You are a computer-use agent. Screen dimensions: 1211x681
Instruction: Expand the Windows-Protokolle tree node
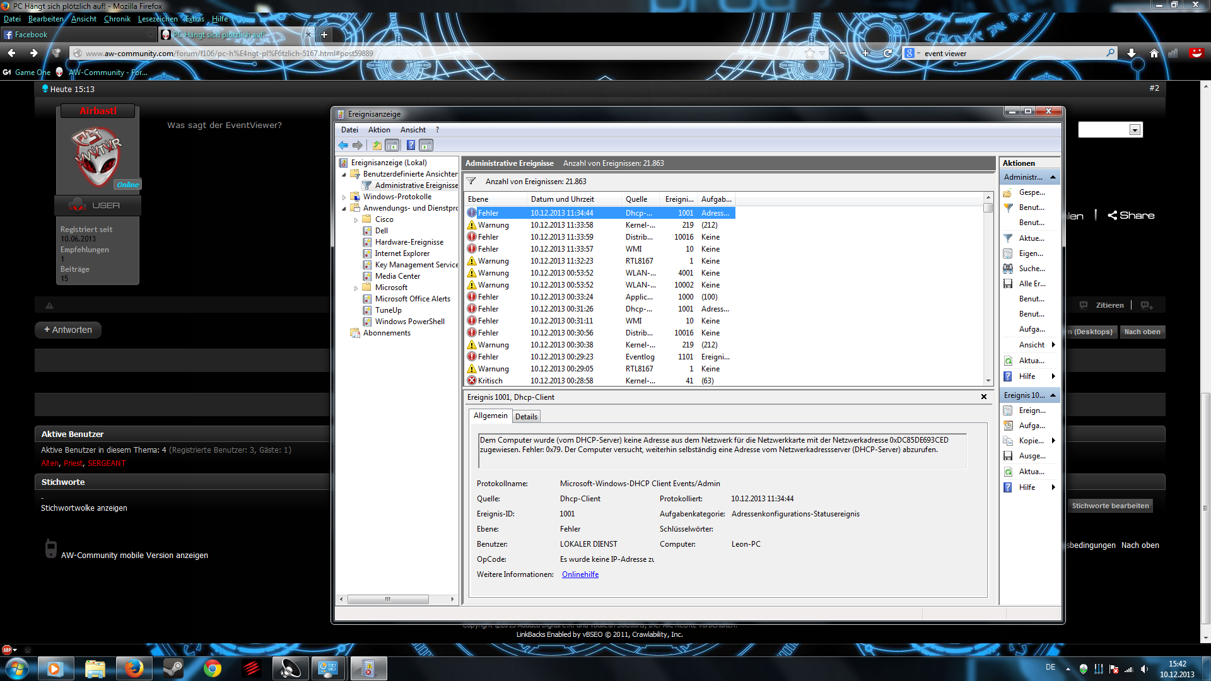coord(344,197)
